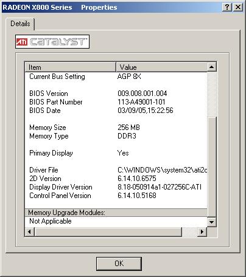Click the Not Applicable memory module entry
Screen dimensions: 246x277
coord(51,221)
